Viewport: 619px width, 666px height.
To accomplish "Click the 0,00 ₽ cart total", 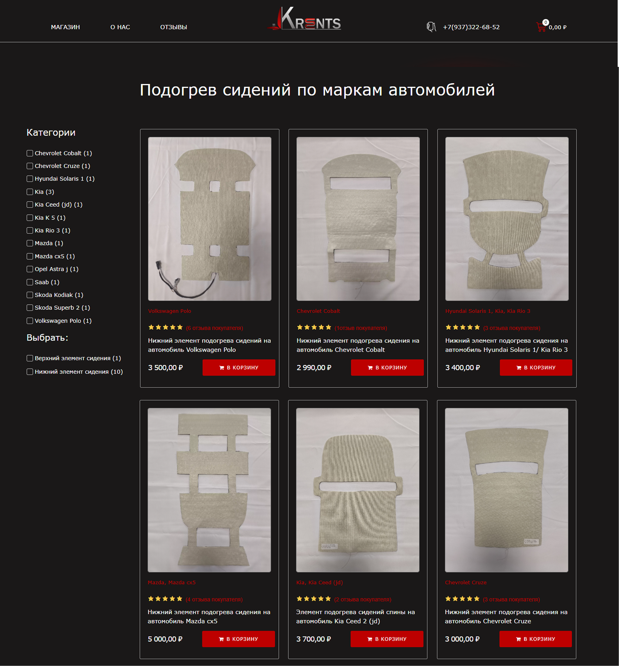I will tap(557, 28).
